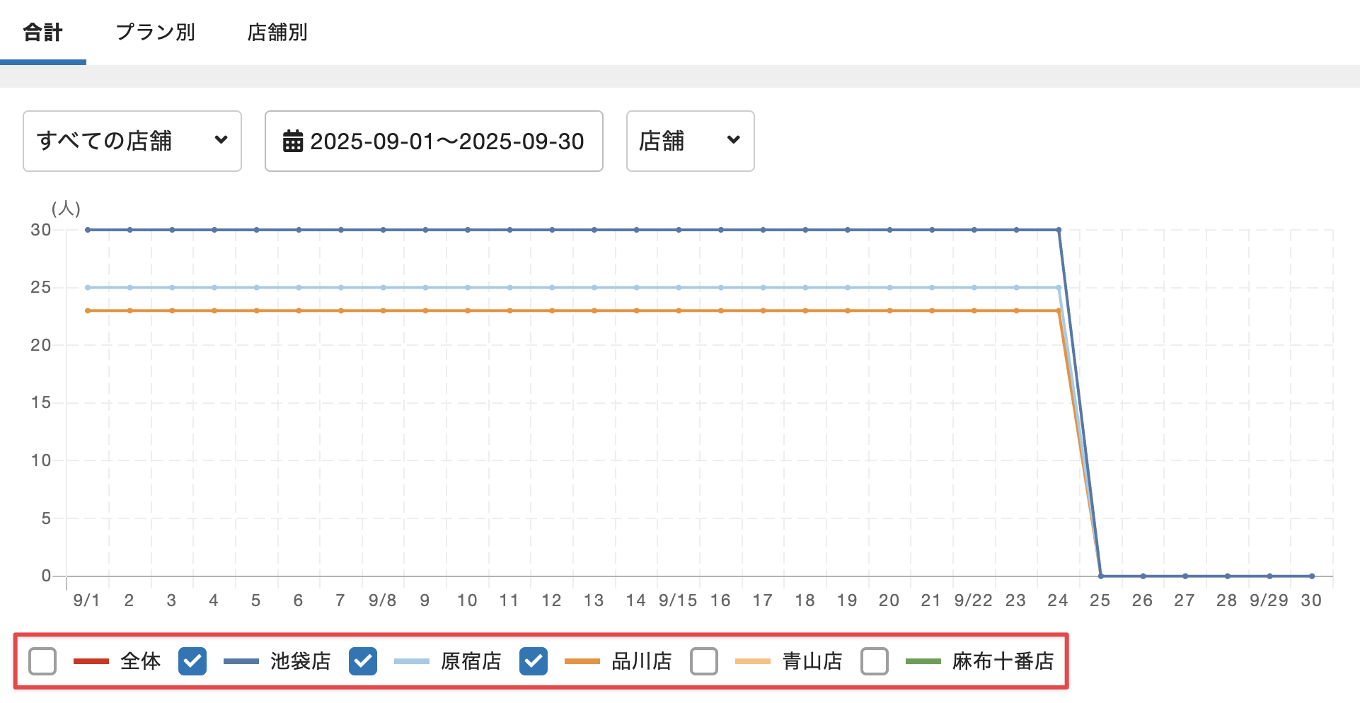This screenshot has width=1360, height=703.
Task: Click the dark blue 池袋店 legend line
Action: (241, 661)
